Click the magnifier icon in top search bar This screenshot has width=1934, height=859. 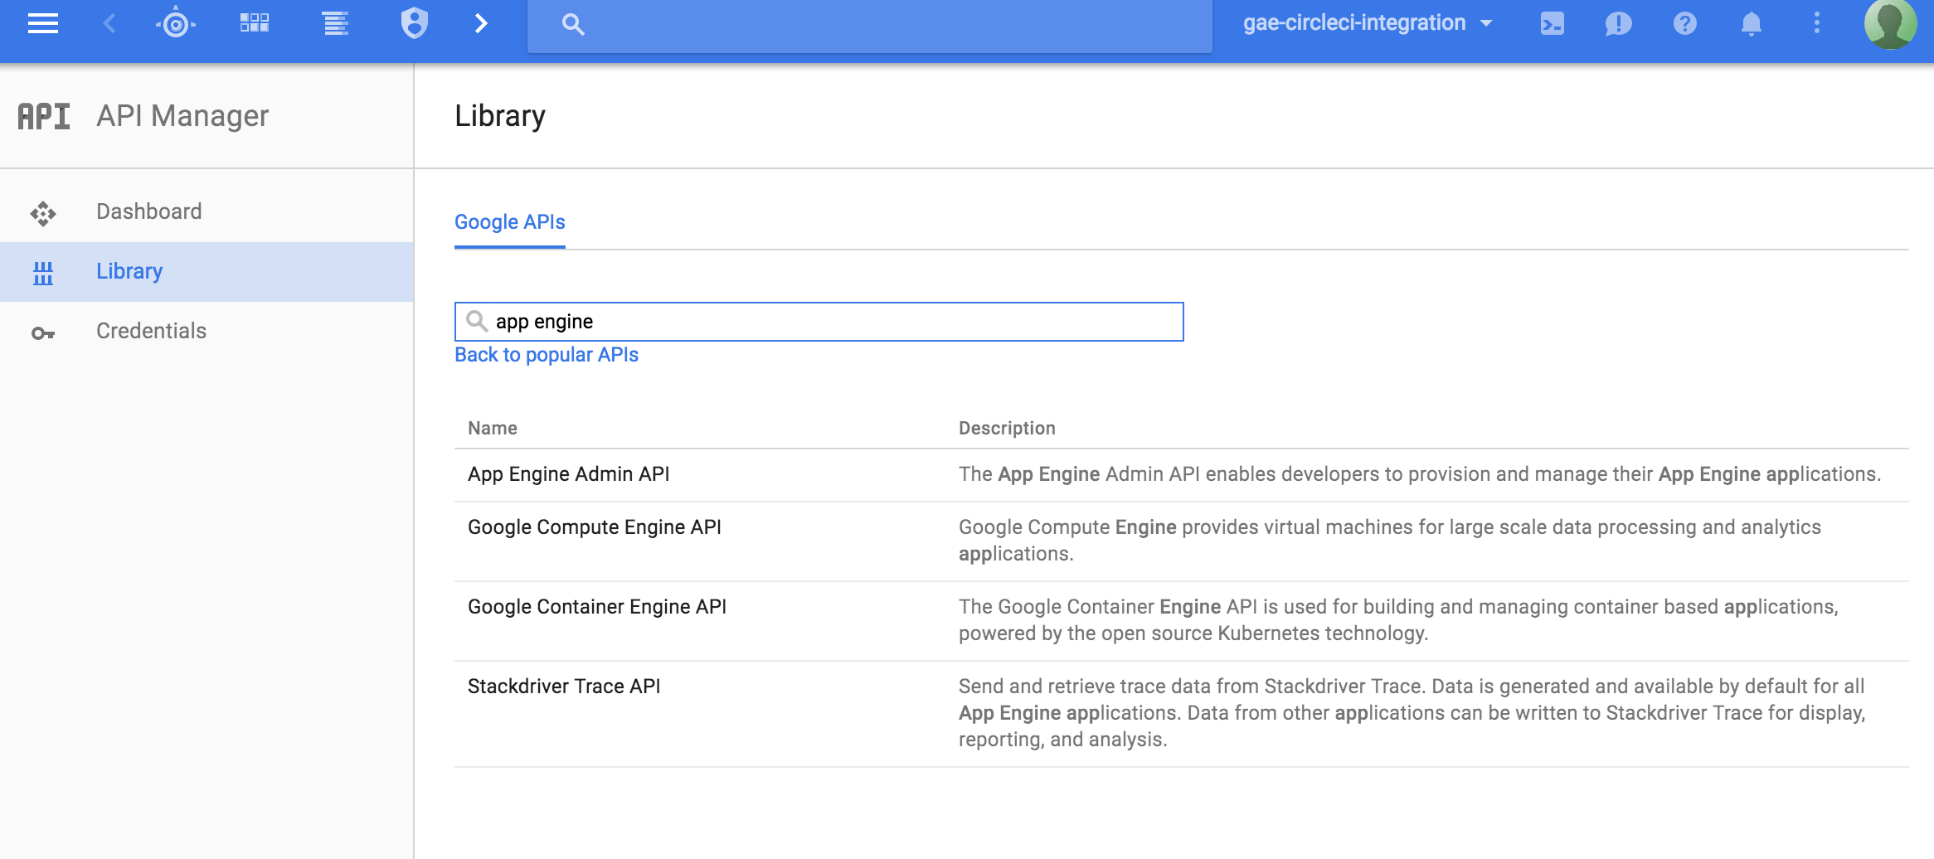click(573, 24)
